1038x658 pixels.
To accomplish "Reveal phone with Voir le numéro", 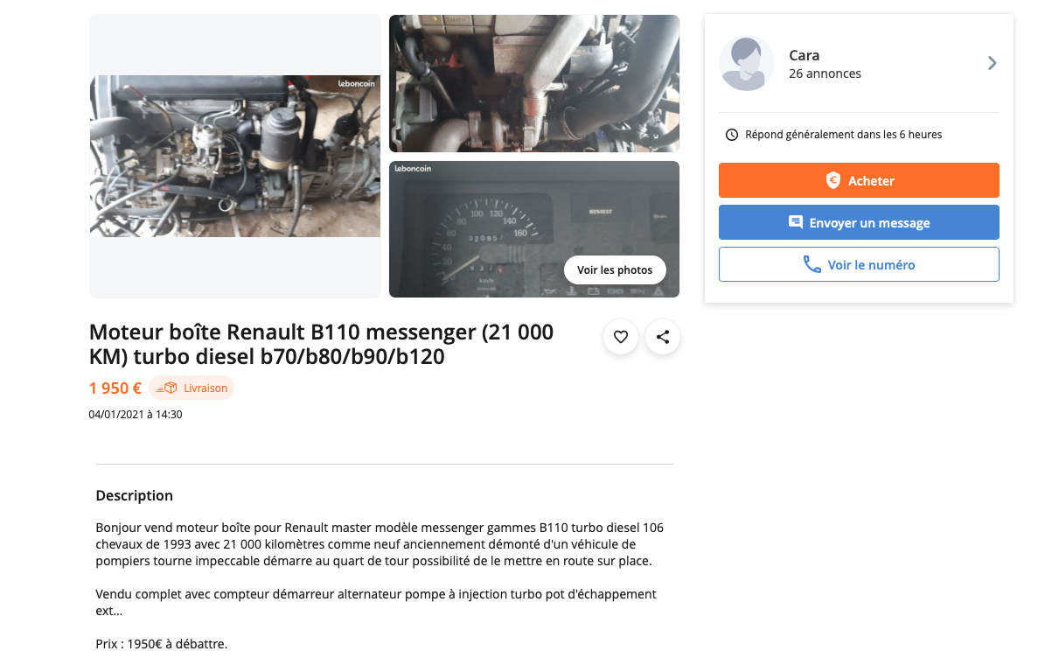I will (x=859, y=264).
